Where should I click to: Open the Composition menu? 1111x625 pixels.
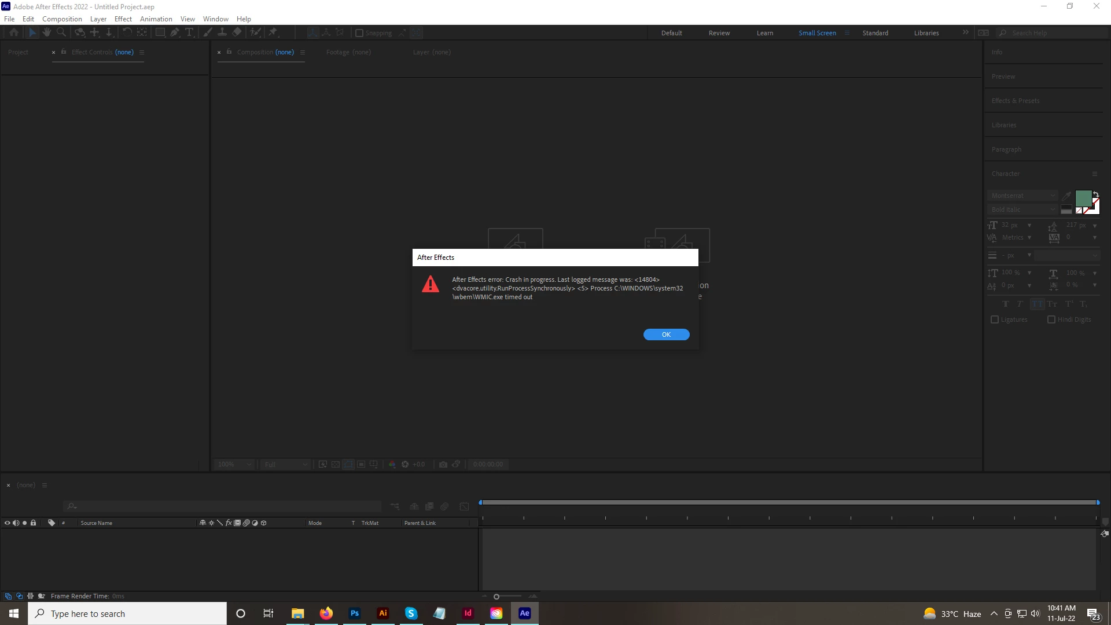click(62, 19)
